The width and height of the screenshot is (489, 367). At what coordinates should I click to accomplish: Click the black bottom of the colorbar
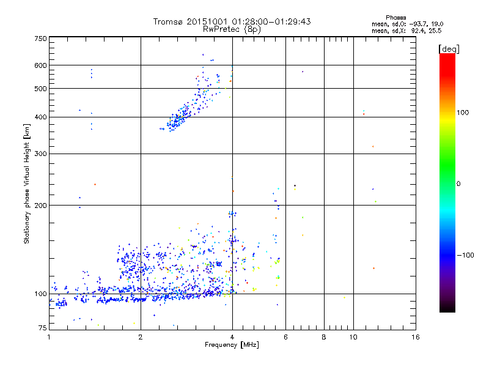[447, 308]
